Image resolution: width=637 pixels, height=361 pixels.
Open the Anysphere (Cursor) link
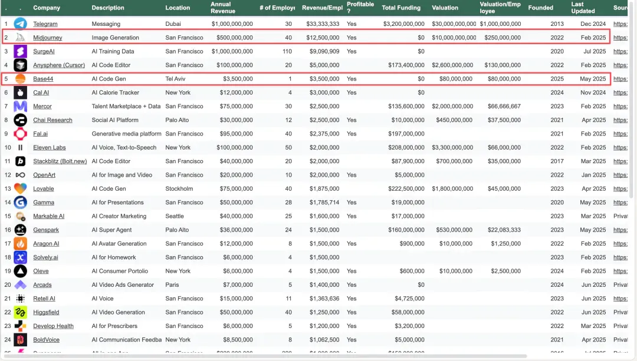[59, 65]
